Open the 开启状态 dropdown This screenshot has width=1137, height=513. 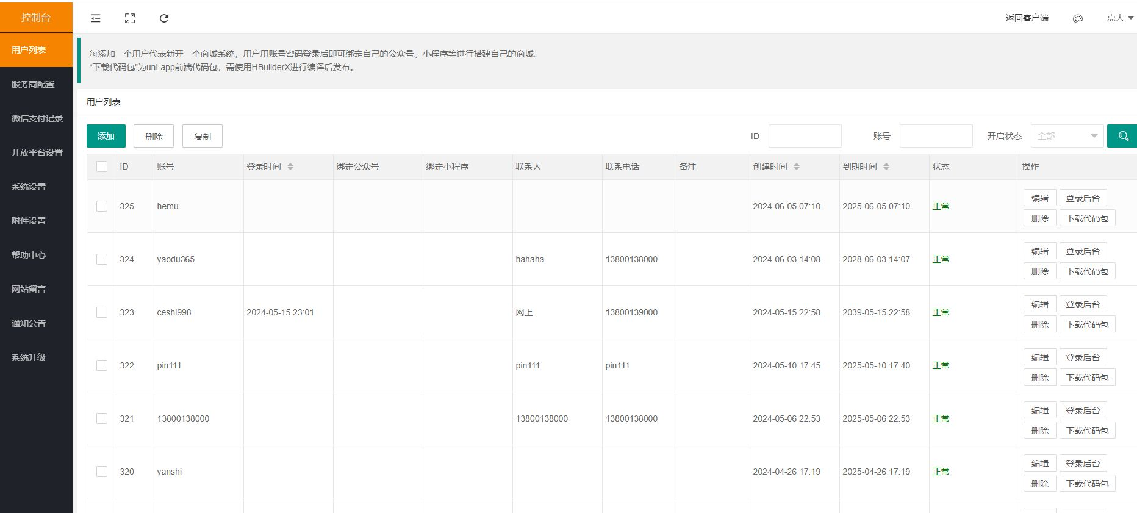(x=1066, y=136)
